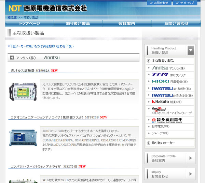Screen dimensions: 205x183
Task: Open the お問合わせ header link
Action: pos(159,3)
